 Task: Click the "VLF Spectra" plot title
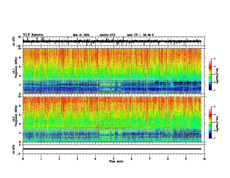[x=33, y=35]
